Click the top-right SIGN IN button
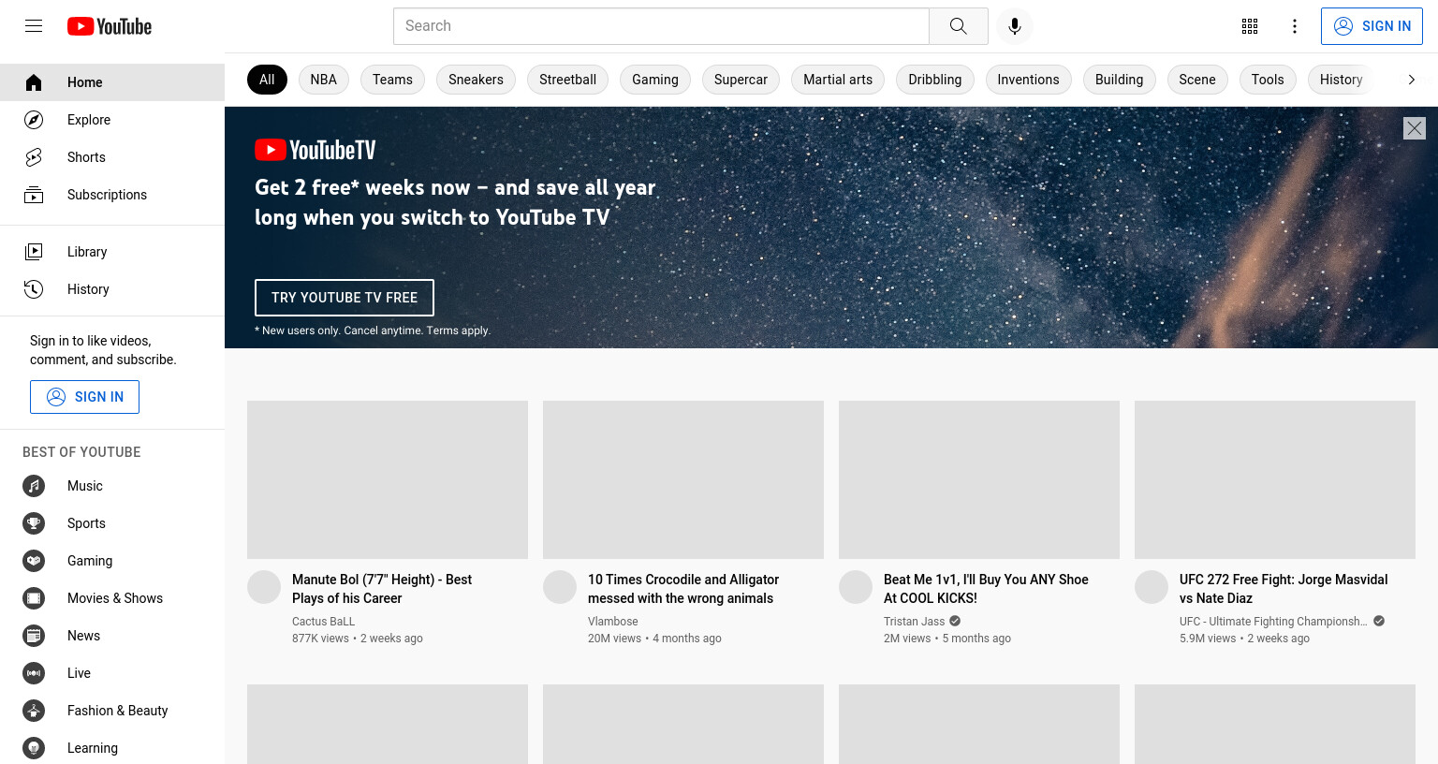 pos(1372,26)
